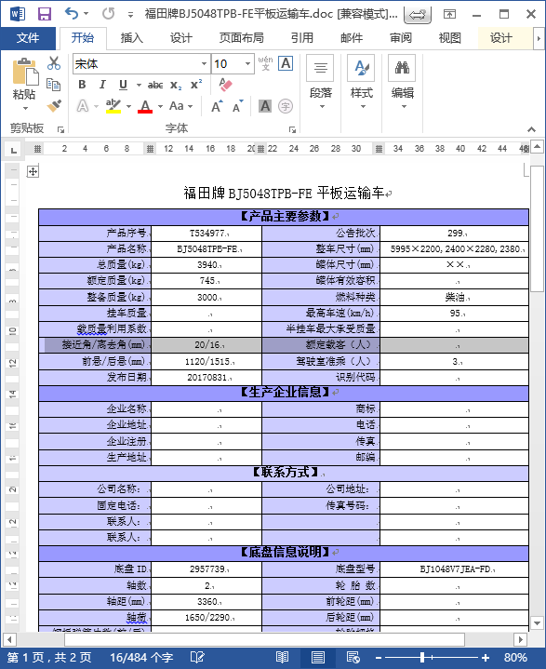Viewport: 546px width, 669px height.
Task: Open Ribbon Display Options
Action: (x=449, y=15)
